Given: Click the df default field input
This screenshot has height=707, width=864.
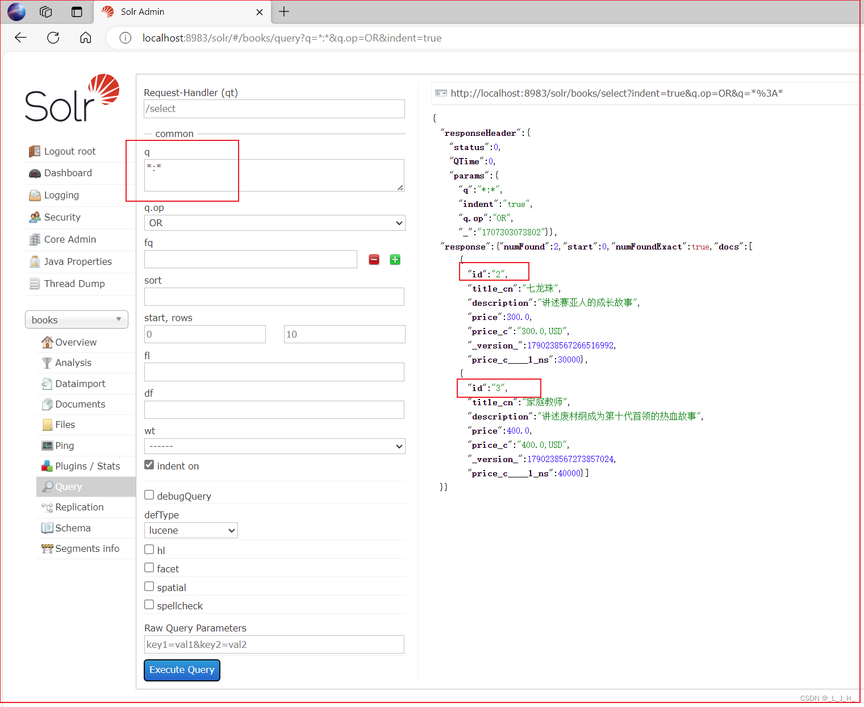Looking at the screenshot, I should [274, 410].
